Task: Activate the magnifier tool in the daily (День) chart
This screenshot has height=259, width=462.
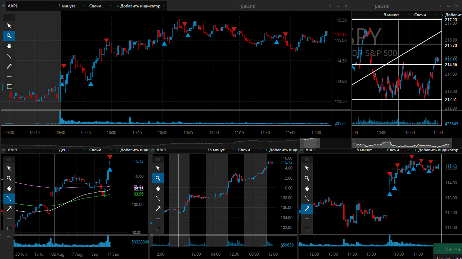Action: (9, 178)
